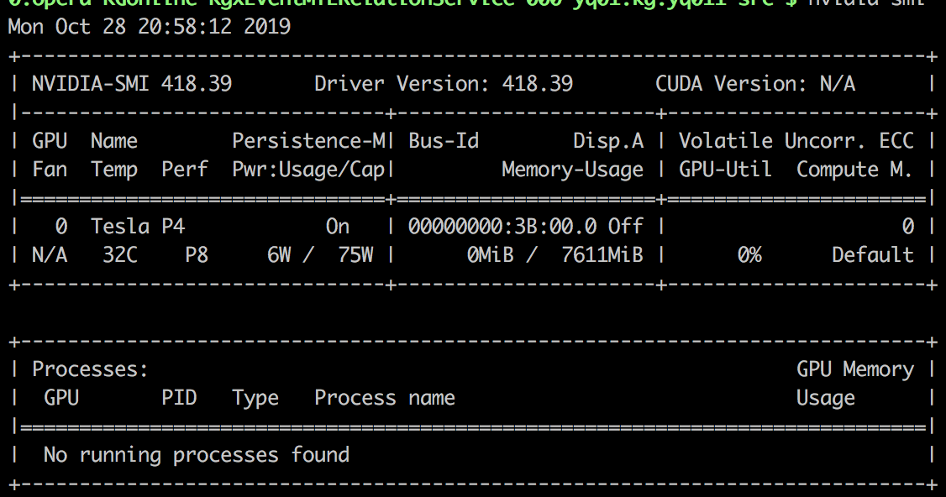Click the bus ID 00000000:3B:00.0
This screenshot has height=497, width=946.
point(502,226)
